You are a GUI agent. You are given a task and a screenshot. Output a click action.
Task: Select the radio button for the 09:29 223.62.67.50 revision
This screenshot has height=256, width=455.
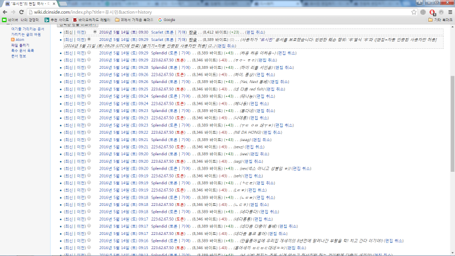click(x=89, y=60)
